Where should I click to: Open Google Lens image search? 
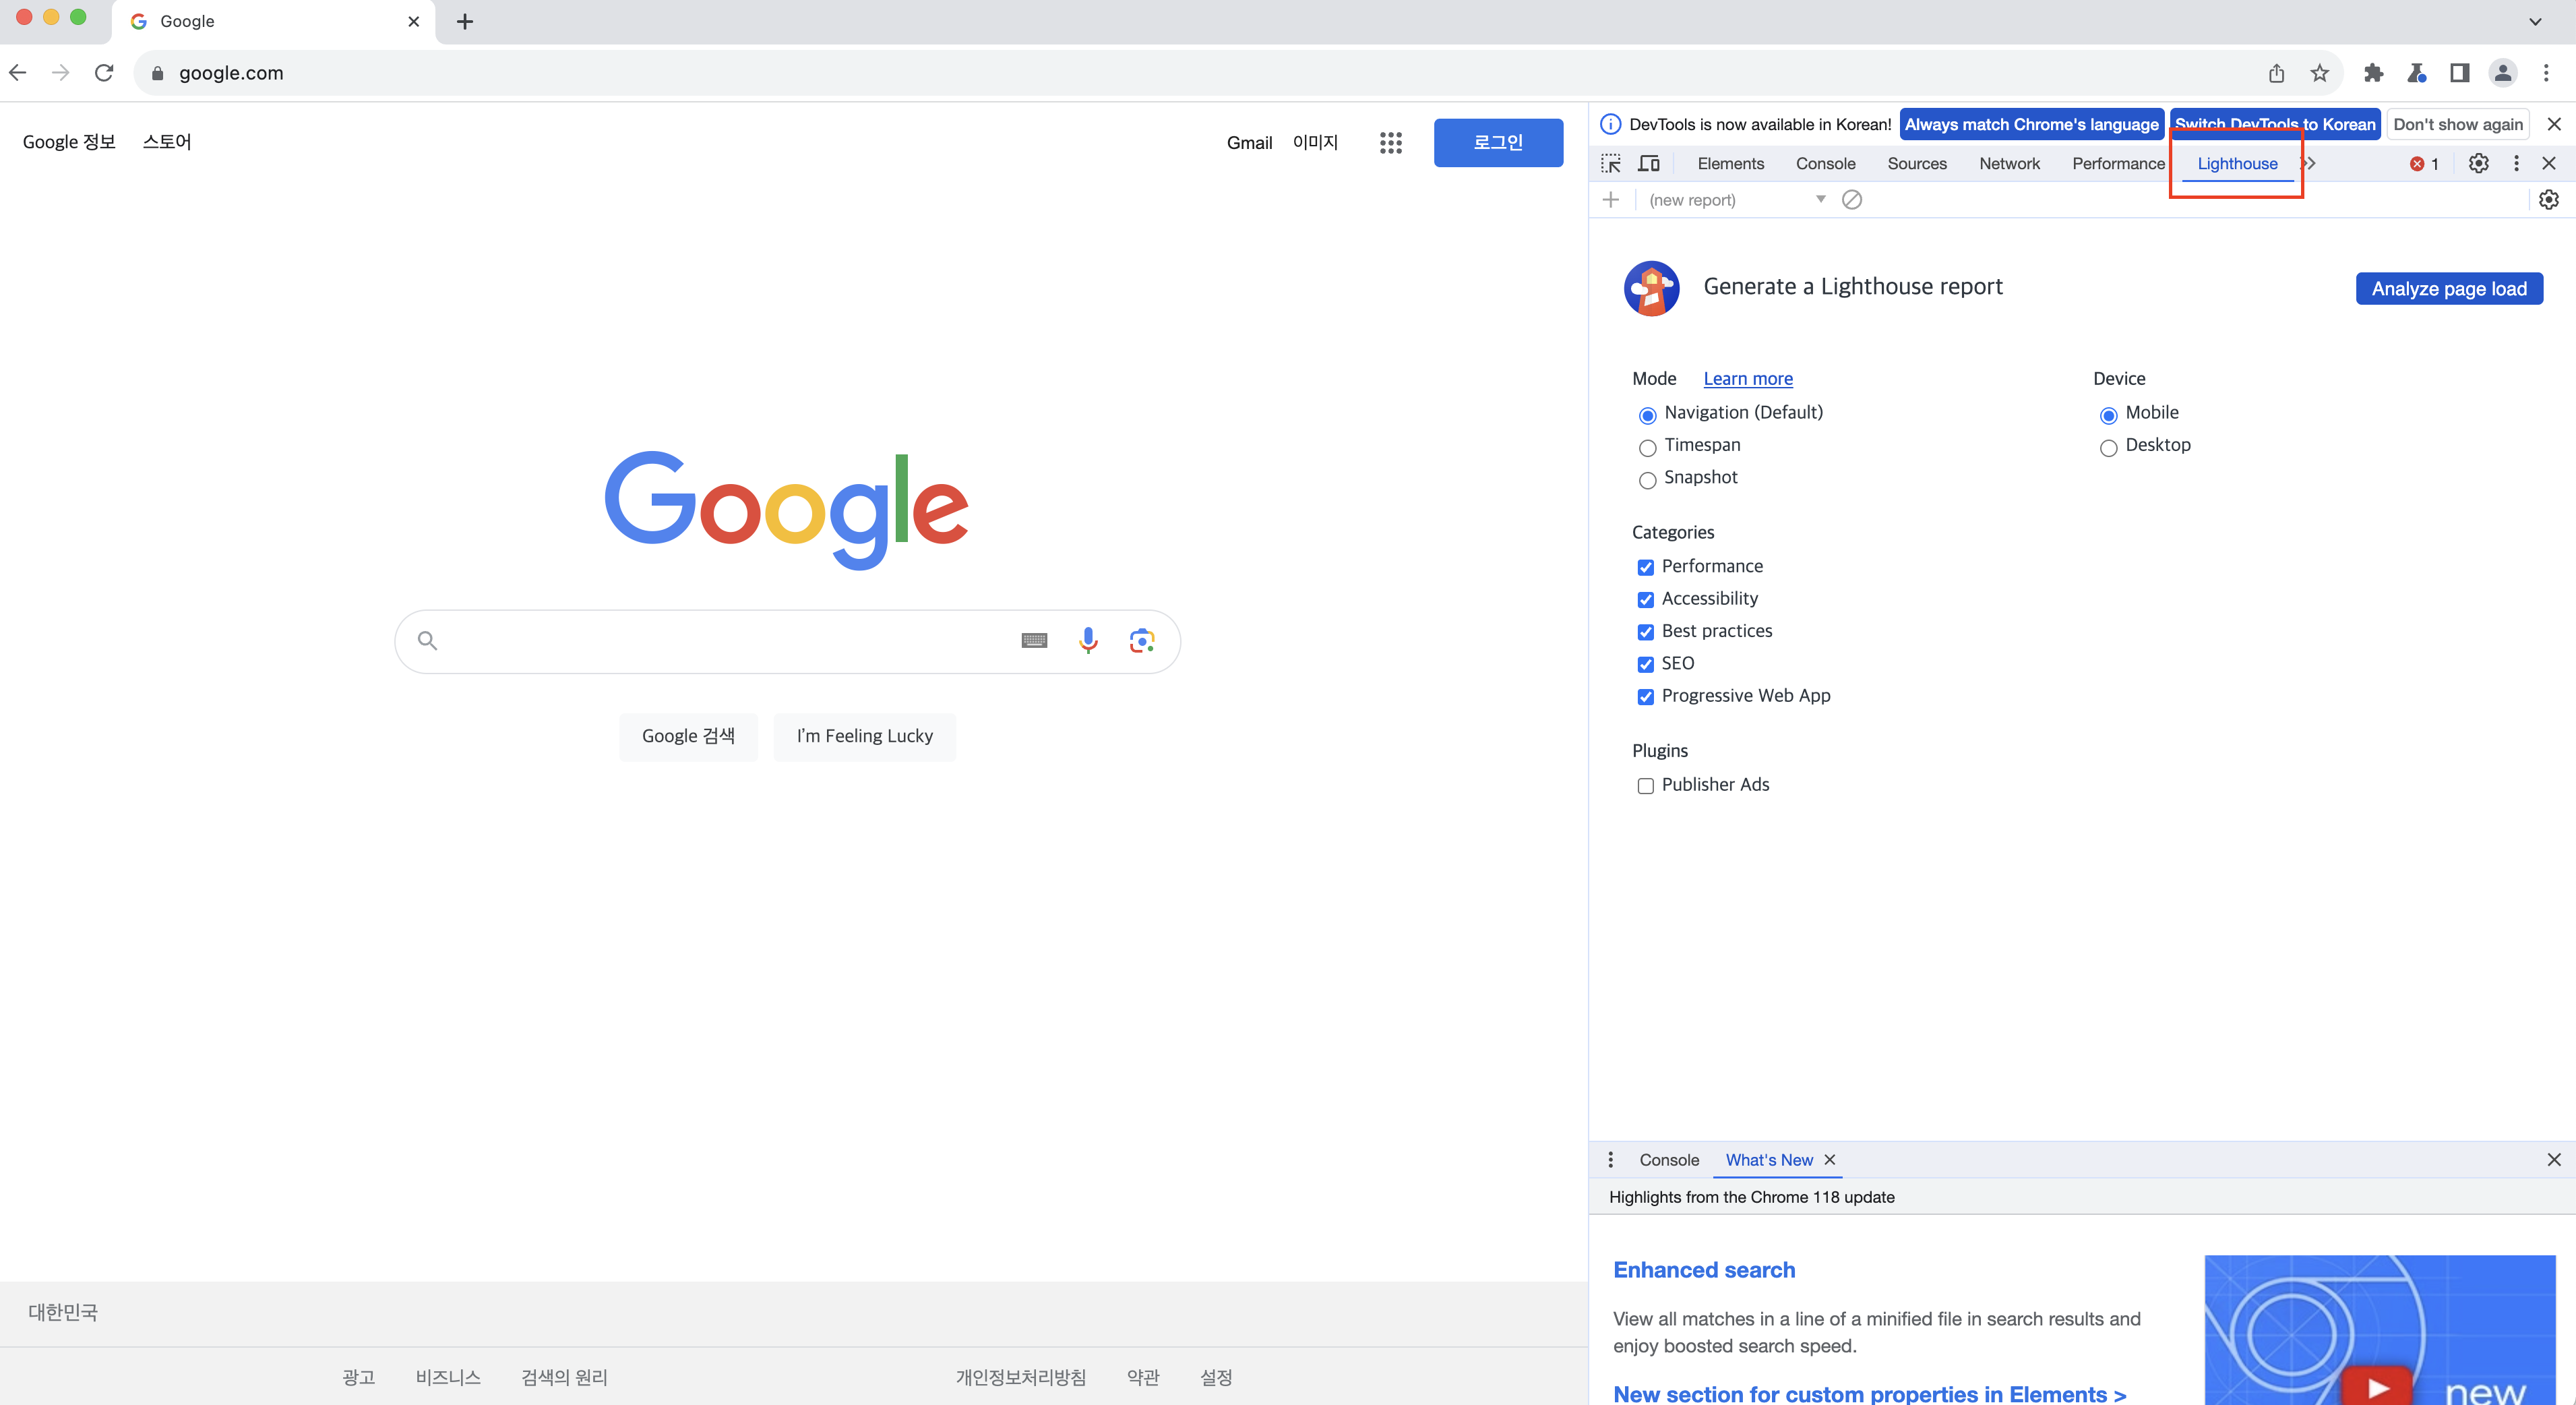tap(1142, 641)
